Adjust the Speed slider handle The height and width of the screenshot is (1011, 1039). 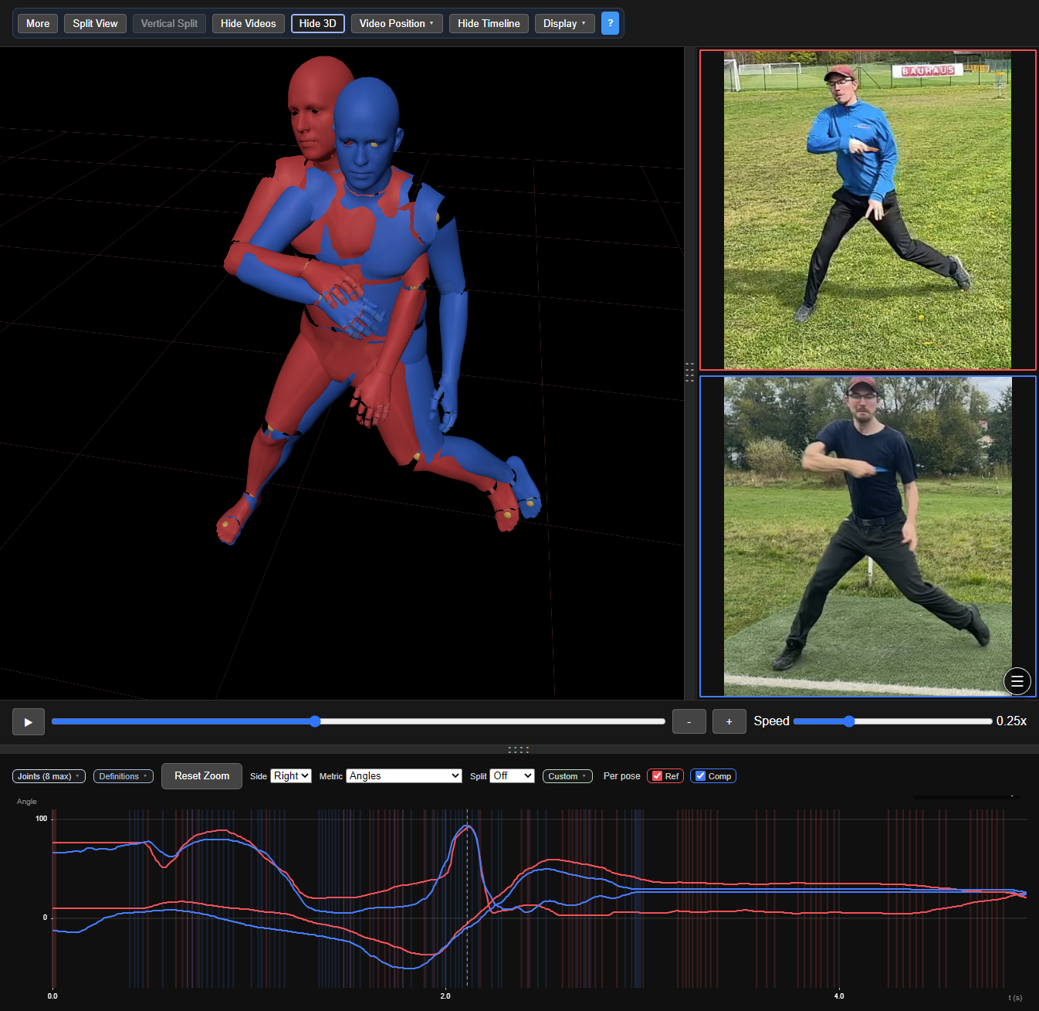849,721
